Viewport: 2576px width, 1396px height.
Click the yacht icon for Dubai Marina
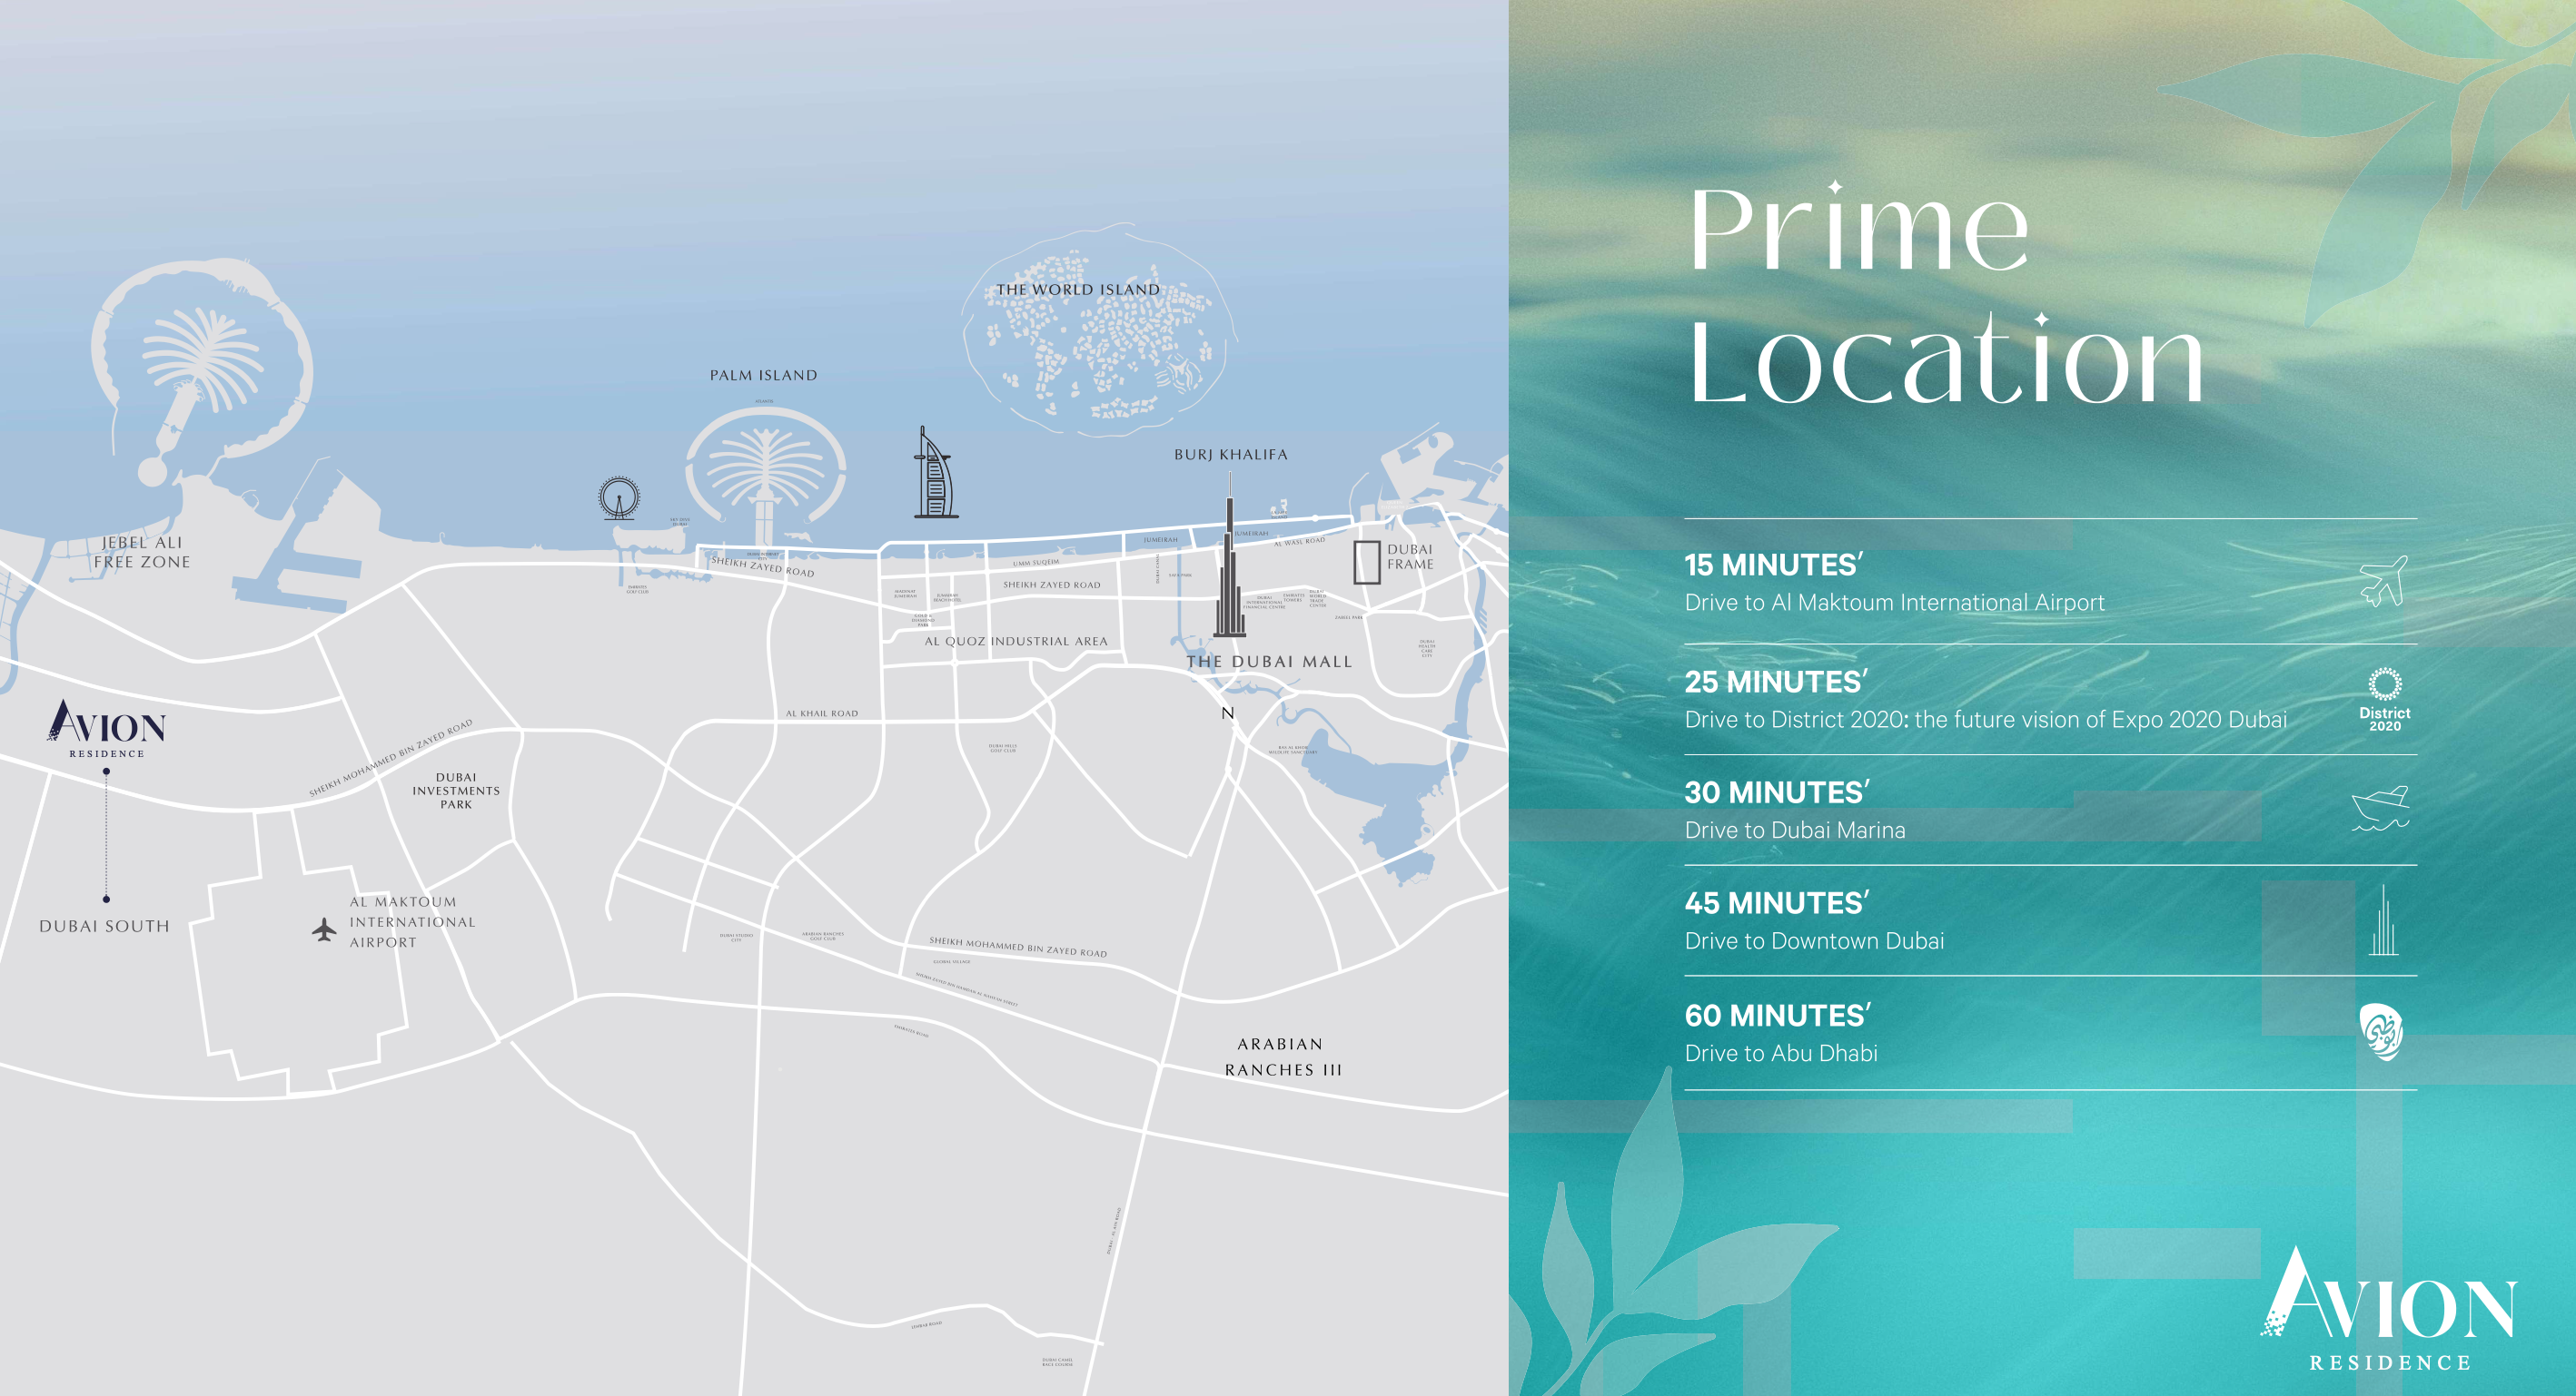2381,810
